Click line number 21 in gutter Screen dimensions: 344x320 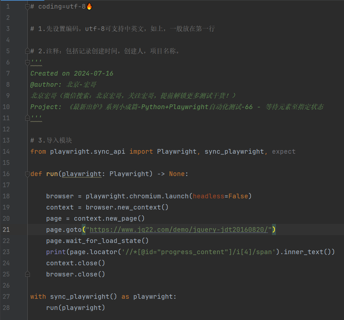point(6,230)
